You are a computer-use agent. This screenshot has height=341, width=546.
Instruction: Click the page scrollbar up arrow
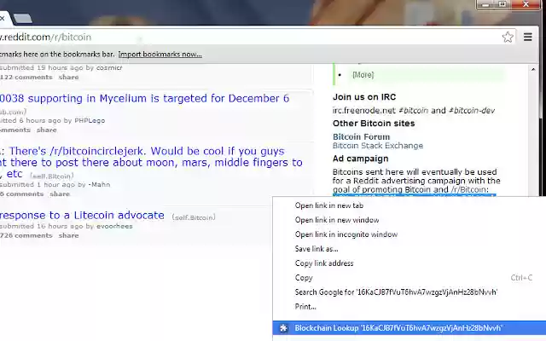pos(533,70)
